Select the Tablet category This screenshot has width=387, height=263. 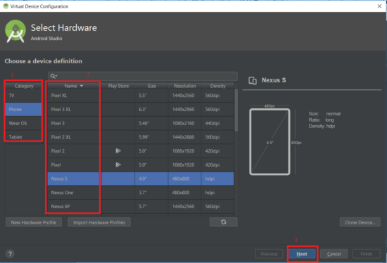click(x=23, y=137)
